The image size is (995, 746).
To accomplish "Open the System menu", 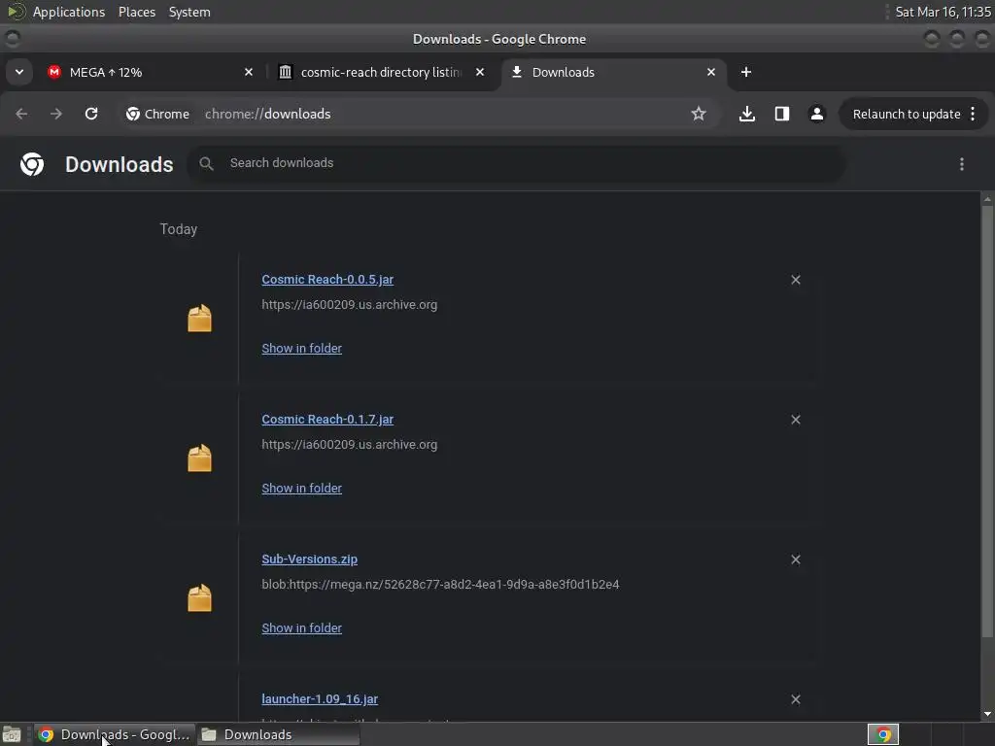I will [x=189, y=12].
